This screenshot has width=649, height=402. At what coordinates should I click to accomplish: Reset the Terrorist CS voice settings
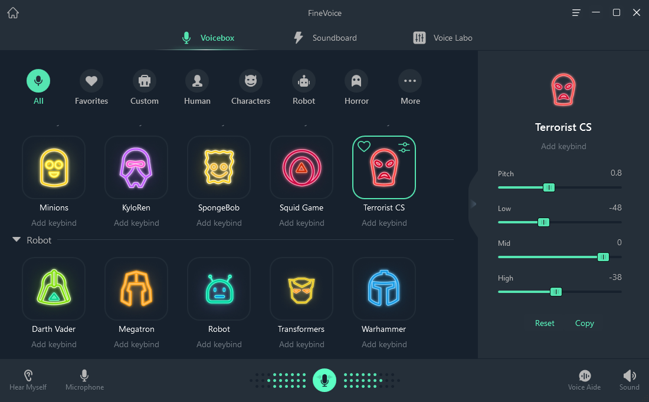[545, 323]
